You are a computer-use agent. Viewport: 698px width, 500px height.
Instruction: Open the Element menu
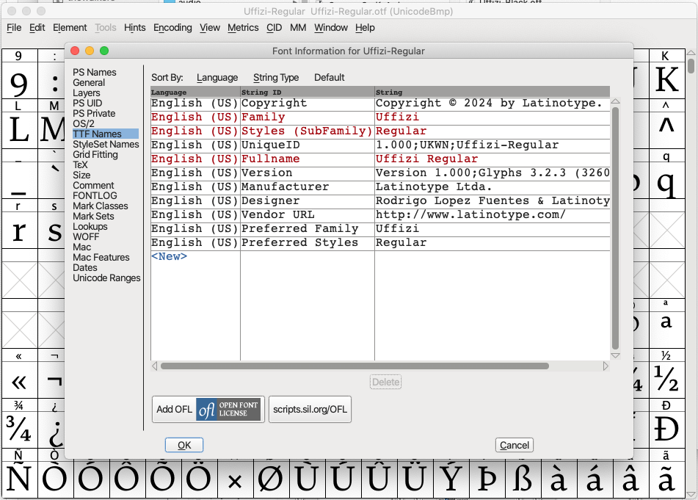(70, 28)
